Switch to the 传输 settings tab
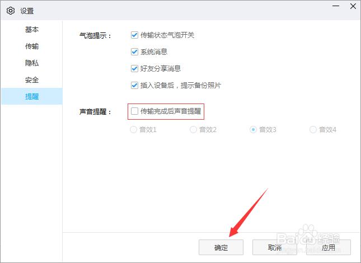361x263 pixels. (32, 46)
